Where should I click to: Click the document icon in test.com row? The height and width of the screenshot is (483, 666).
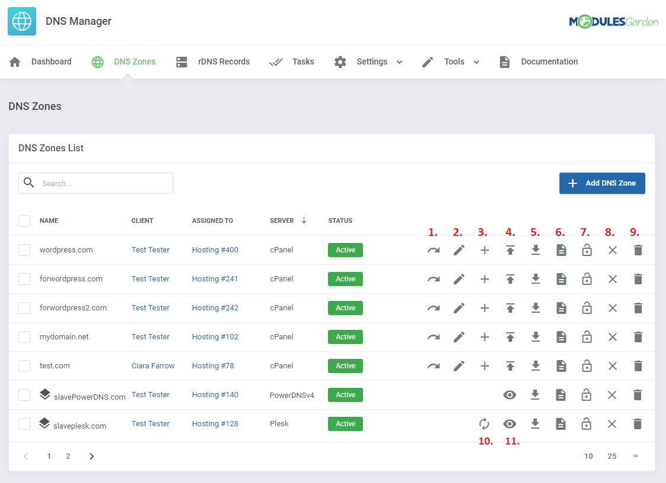coord(561,366)
